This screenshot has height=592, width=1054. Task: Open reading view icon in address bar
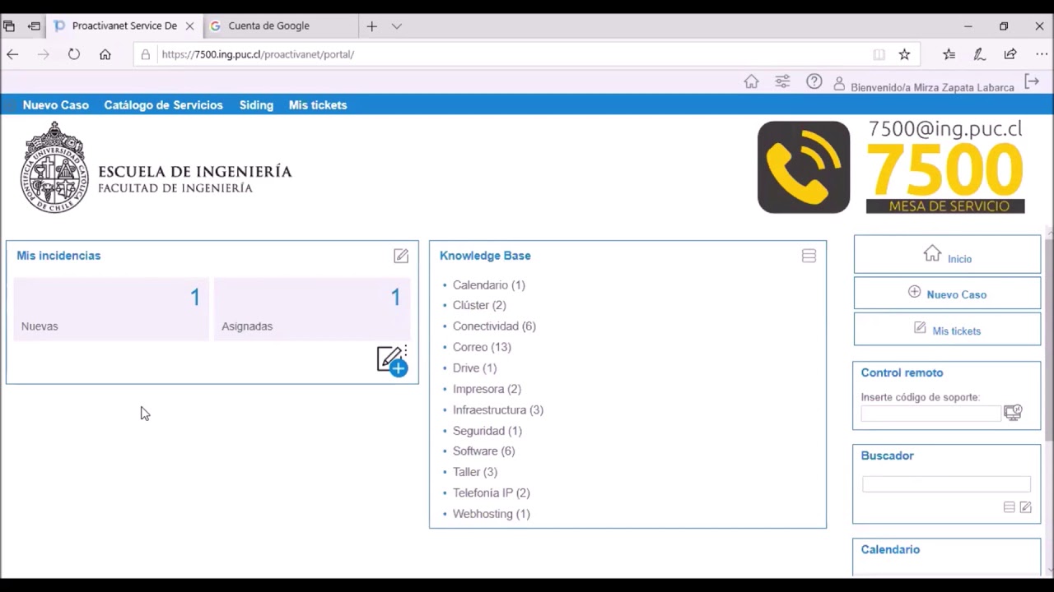coord(879,54)
